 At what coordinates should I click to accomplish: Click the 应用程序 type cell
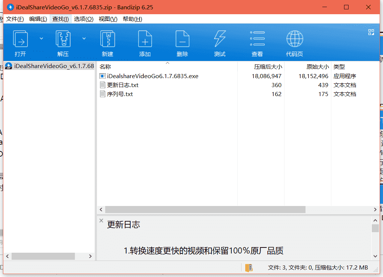coord(345,76)
